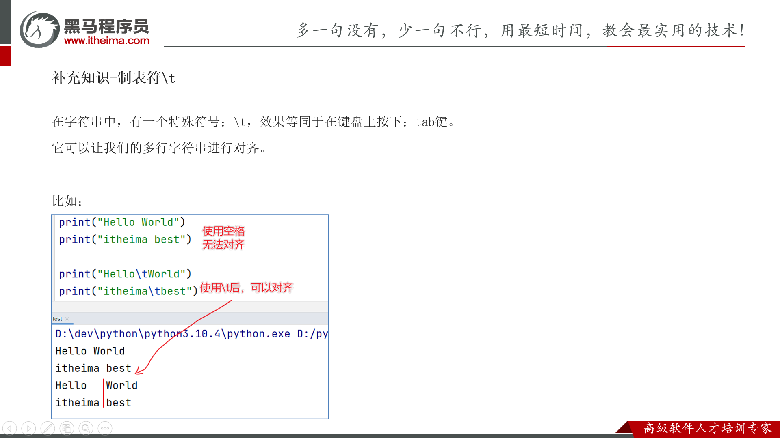Open the pen and laser pointer tools
The width and height of the screenshot is (780, 438).
pyautogui.click(x=48, y=428)
